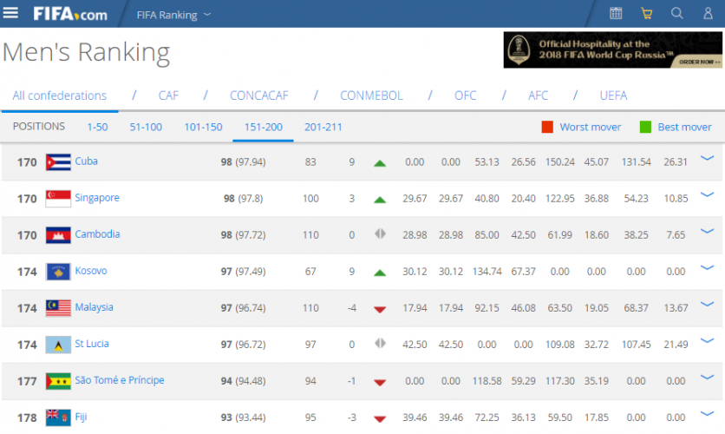Click the Kosovo flag icon
The height and width of the screenshot is (434, 725).
(x=58, y=272)
